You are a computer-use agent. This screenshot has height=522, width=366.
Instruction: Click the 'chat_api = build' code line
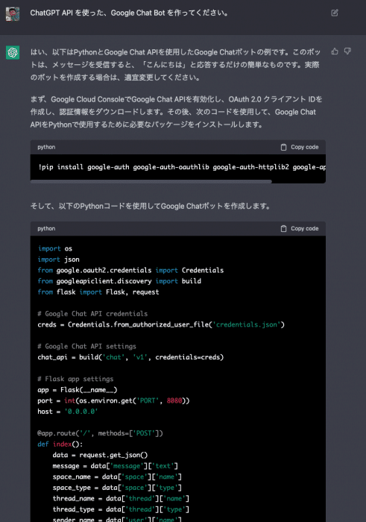[130, 357]
